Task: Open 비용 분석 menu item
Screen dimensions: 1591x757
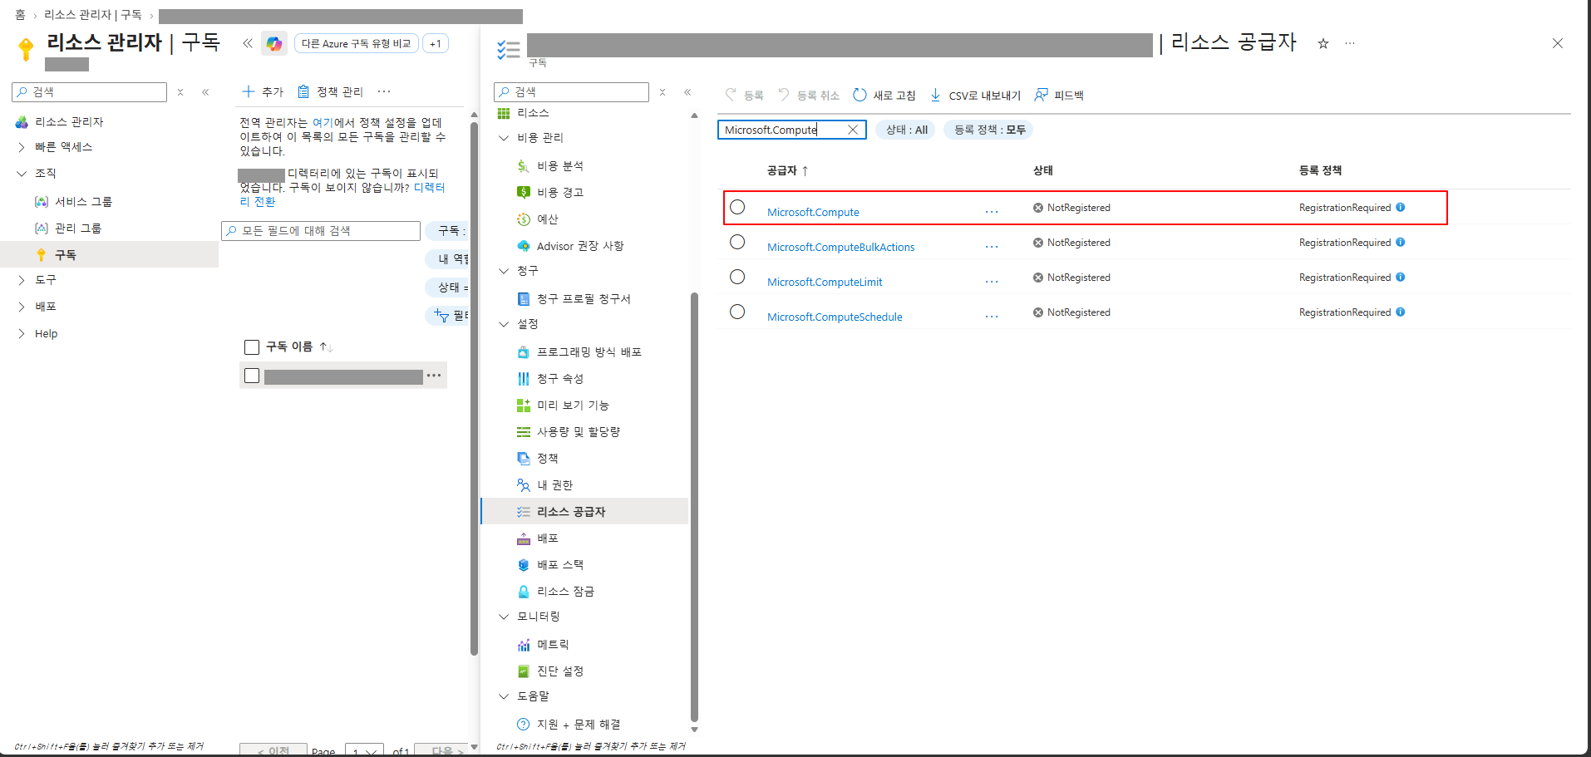Action: pos(559,166)
